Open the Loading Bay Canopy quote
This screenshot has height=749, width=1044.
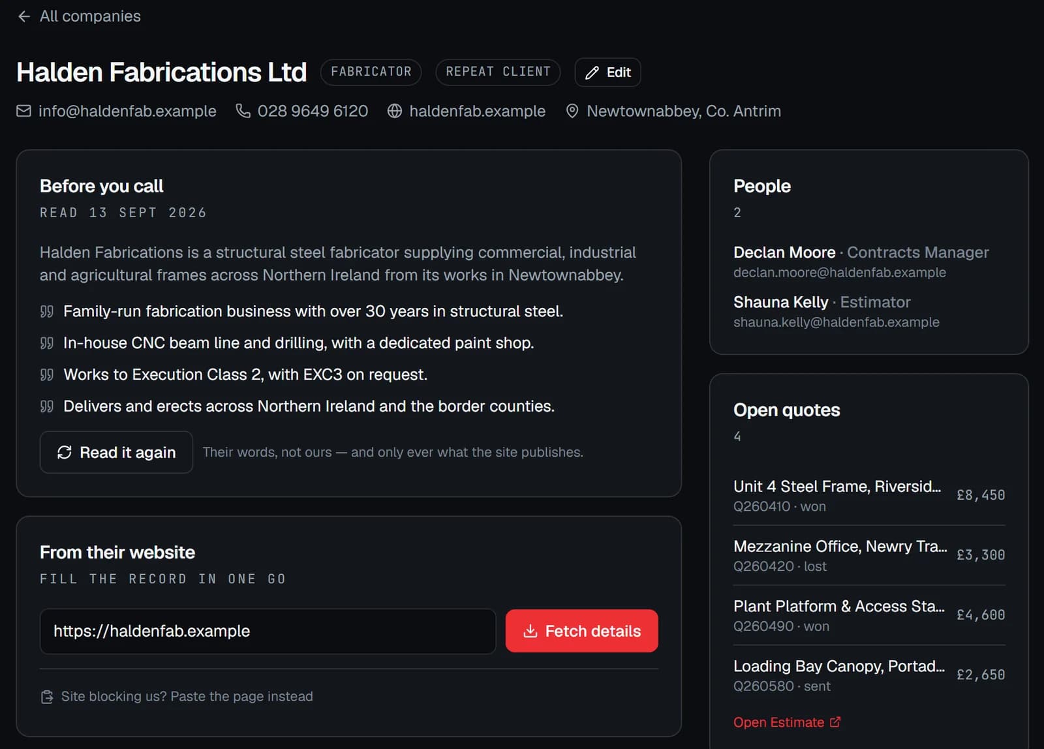(869, 675)
